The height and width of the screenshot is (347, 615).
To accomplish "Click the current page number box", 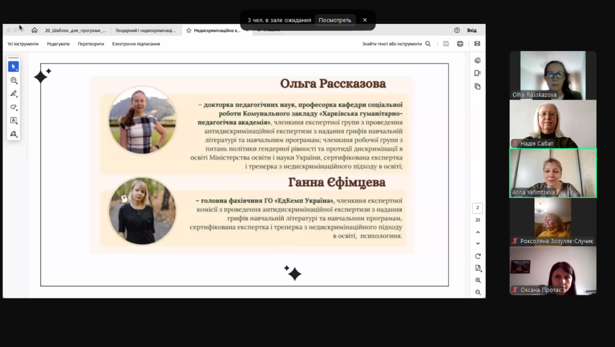I will [x=478, y=208].
